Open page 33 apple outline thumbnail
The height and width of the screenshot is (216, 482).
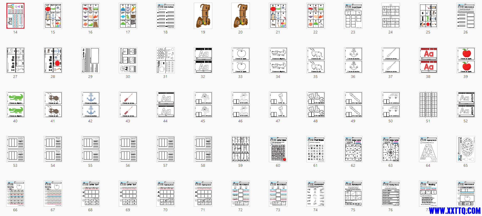click(240, 60)
